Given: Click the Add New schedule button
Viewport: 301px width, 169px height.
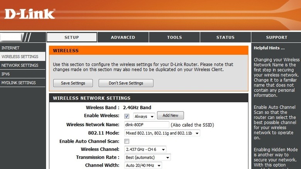Looking at the screenshot, I should pos(170,115).
